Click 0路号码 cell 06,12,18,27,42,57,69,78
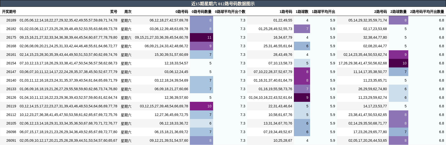The width and height of the screenshot is (446, 145). (169, 20)
